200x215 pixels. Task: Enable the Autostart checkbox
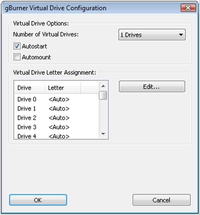(17, 46)
